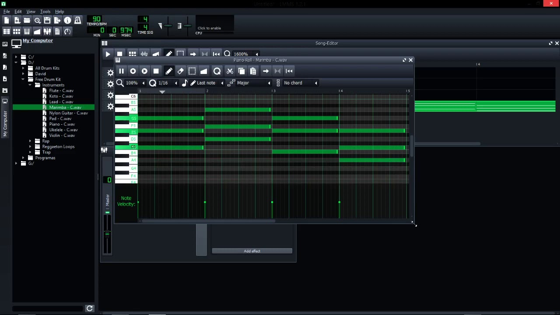Activate the Select mode tool in the Piano-Roll

click(x=192, y=71)
